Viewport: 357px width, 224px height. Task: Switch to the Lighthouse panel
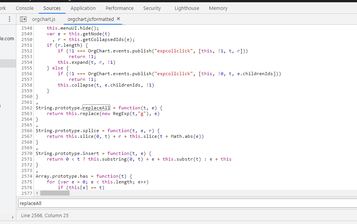point(187,8)
